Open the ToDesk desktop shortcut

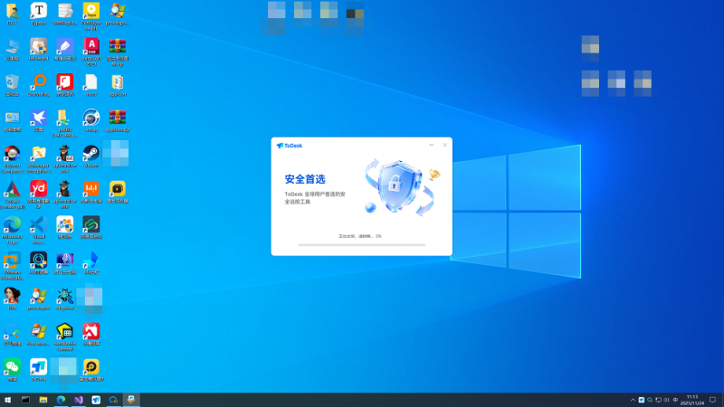tap(38, 366)
